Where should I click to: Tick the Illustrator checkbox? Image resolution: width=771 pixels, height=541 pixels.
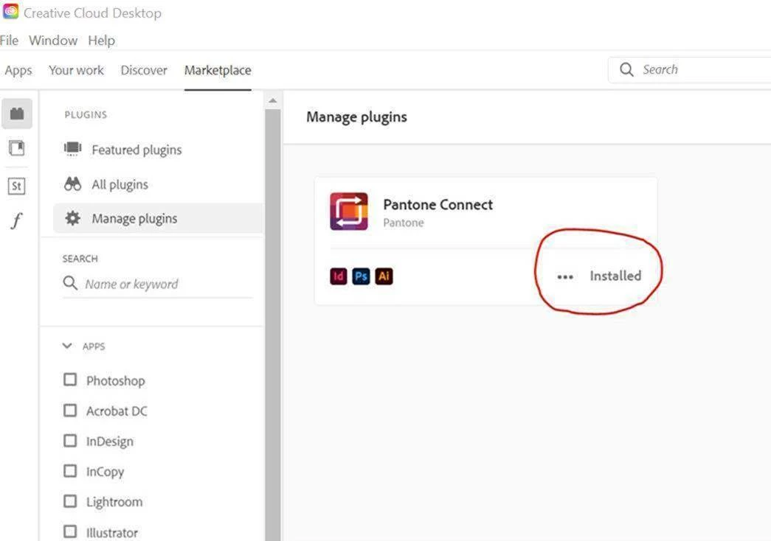(70, 531)
